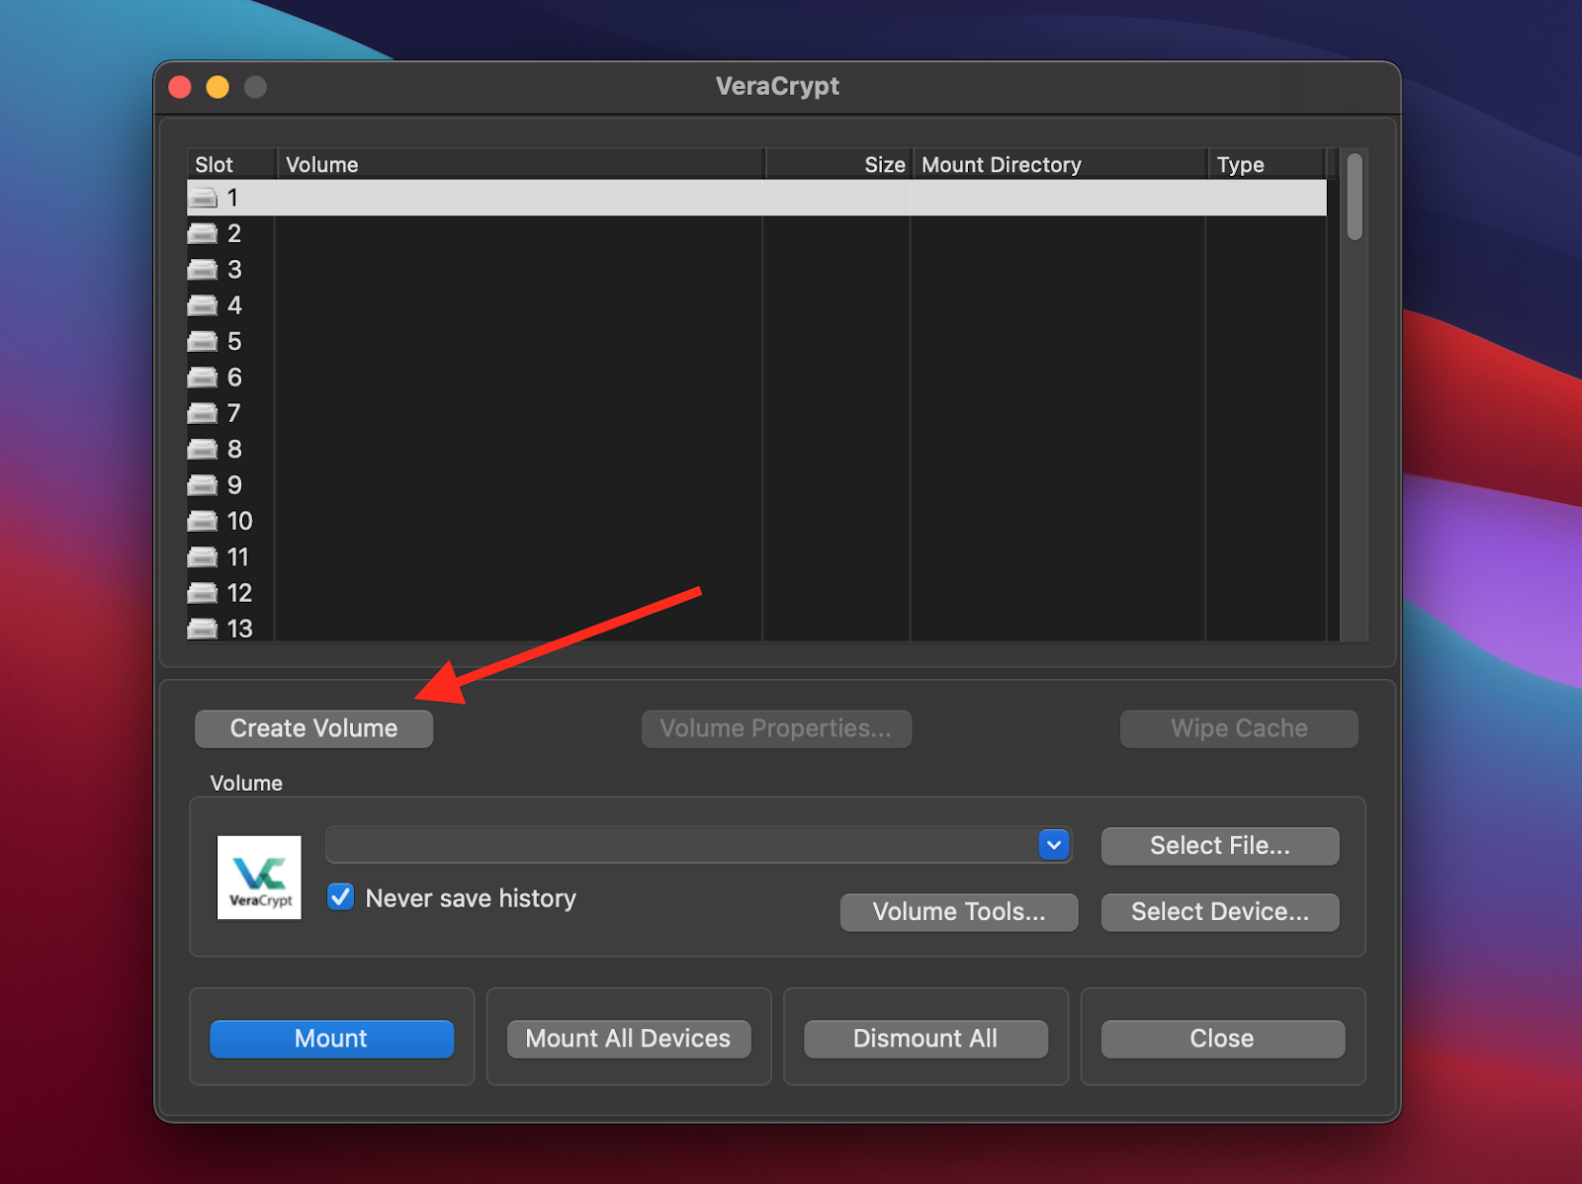Click the drive icon for slot 11
This screenshot has width=1582, height=1184.
(203, 557)
